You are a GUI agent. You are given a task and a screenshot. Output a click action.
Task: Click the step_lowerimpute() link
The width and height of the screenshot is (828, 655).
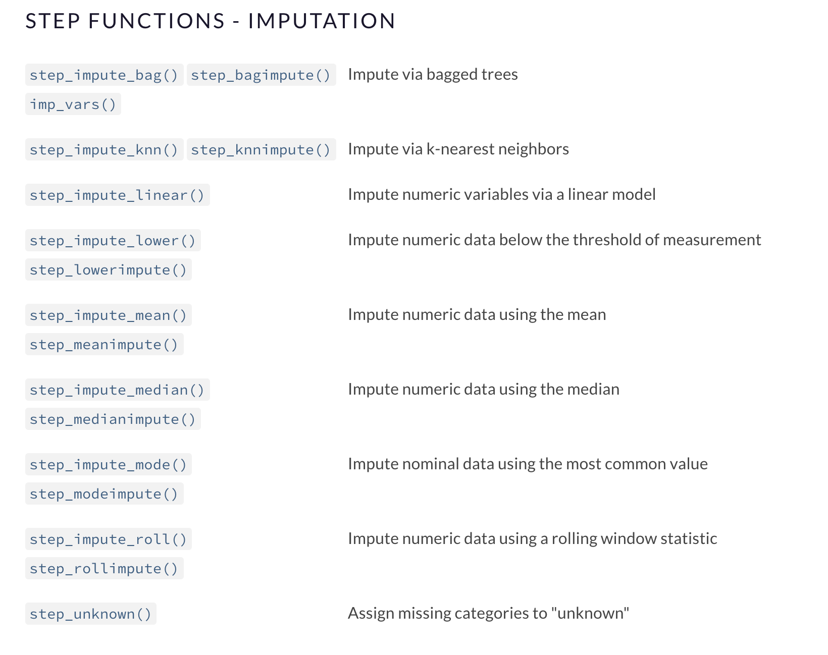click(x=109, y=270)
